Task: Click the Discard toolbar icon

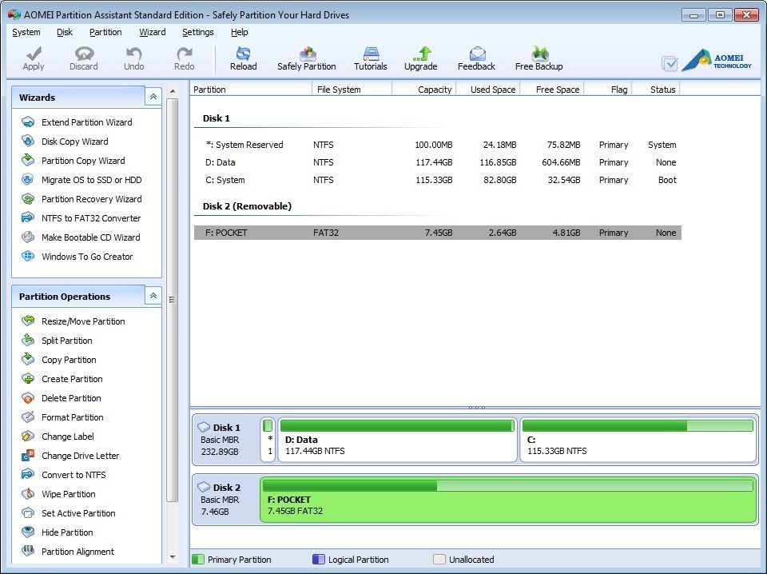Action: (x=84, y=53)
